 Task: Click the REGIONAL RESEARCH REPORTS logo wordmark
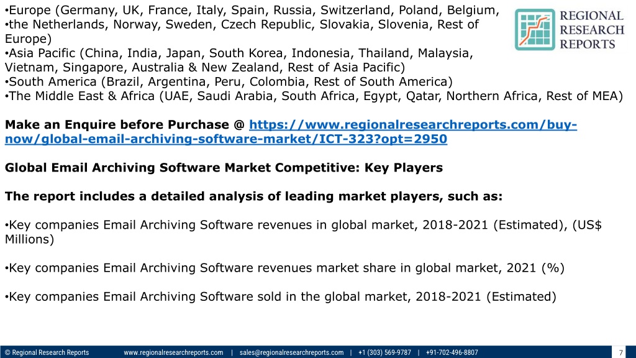click(592, 30)
